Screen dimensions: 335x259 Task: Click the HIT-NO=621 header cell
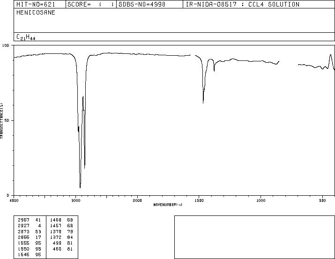(36, 4)
